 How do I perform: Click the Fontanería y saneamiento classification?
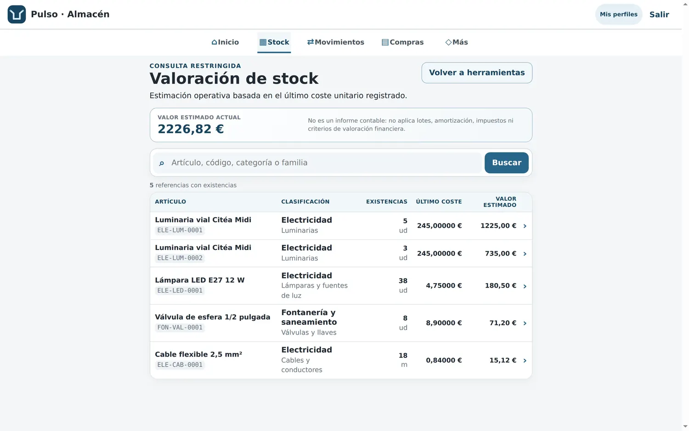(x=309, y=317)
